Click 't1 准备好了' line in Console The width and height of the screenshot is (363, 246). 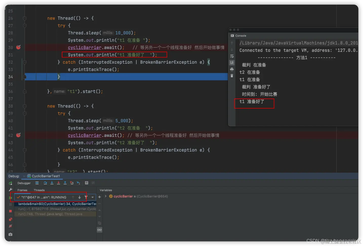click(252, 102)
